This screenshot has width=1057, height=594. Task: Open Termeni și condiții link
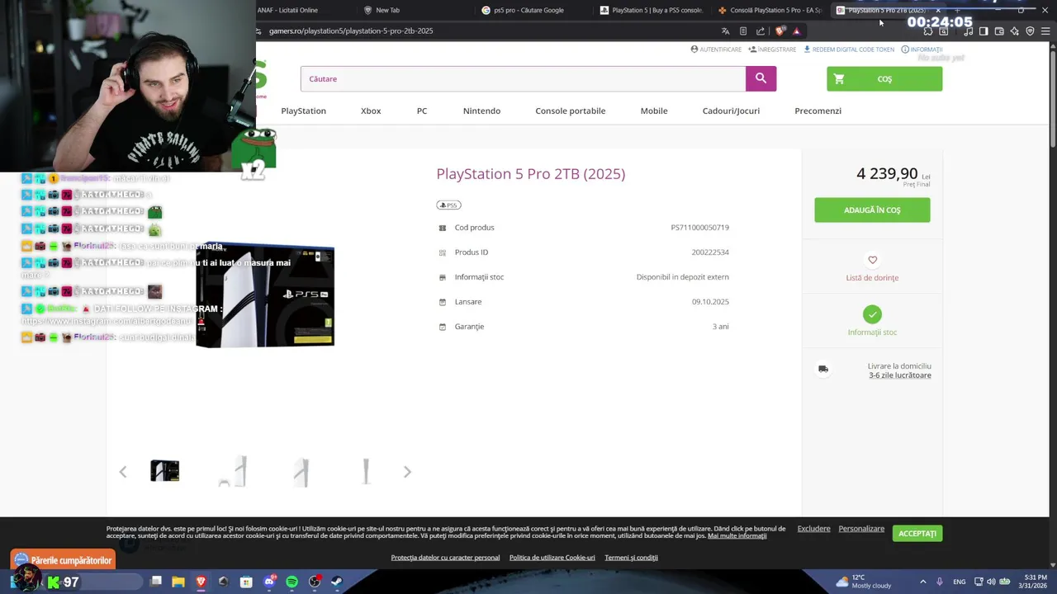pos(631,558)
